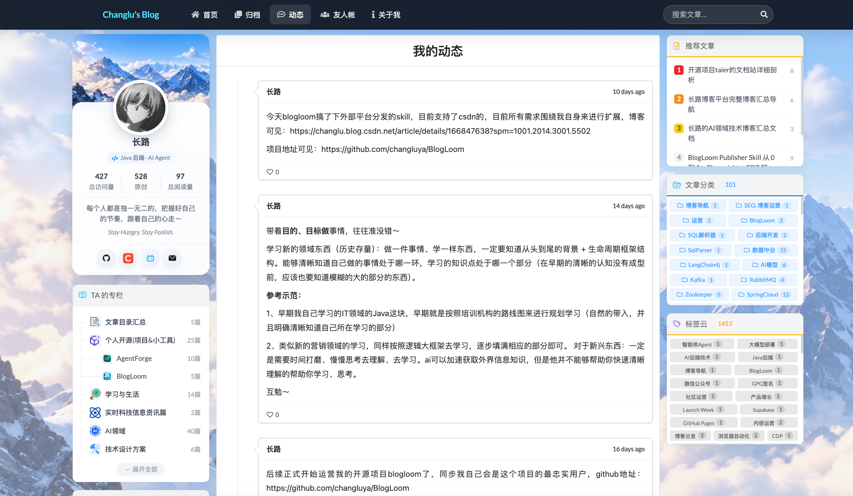The image size is (853, 496).
Task: Open the CSDN article link
Action: [x=440, y=131]
